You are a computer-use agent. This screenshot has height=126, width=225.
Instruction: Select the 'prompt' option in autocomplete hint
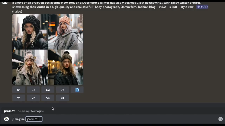9,111
